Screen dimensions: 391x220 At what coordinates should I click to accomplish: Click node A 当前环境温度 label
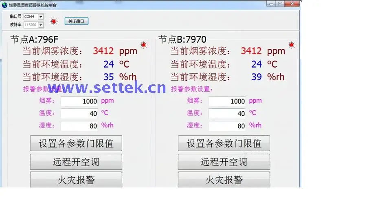point(53,64)
